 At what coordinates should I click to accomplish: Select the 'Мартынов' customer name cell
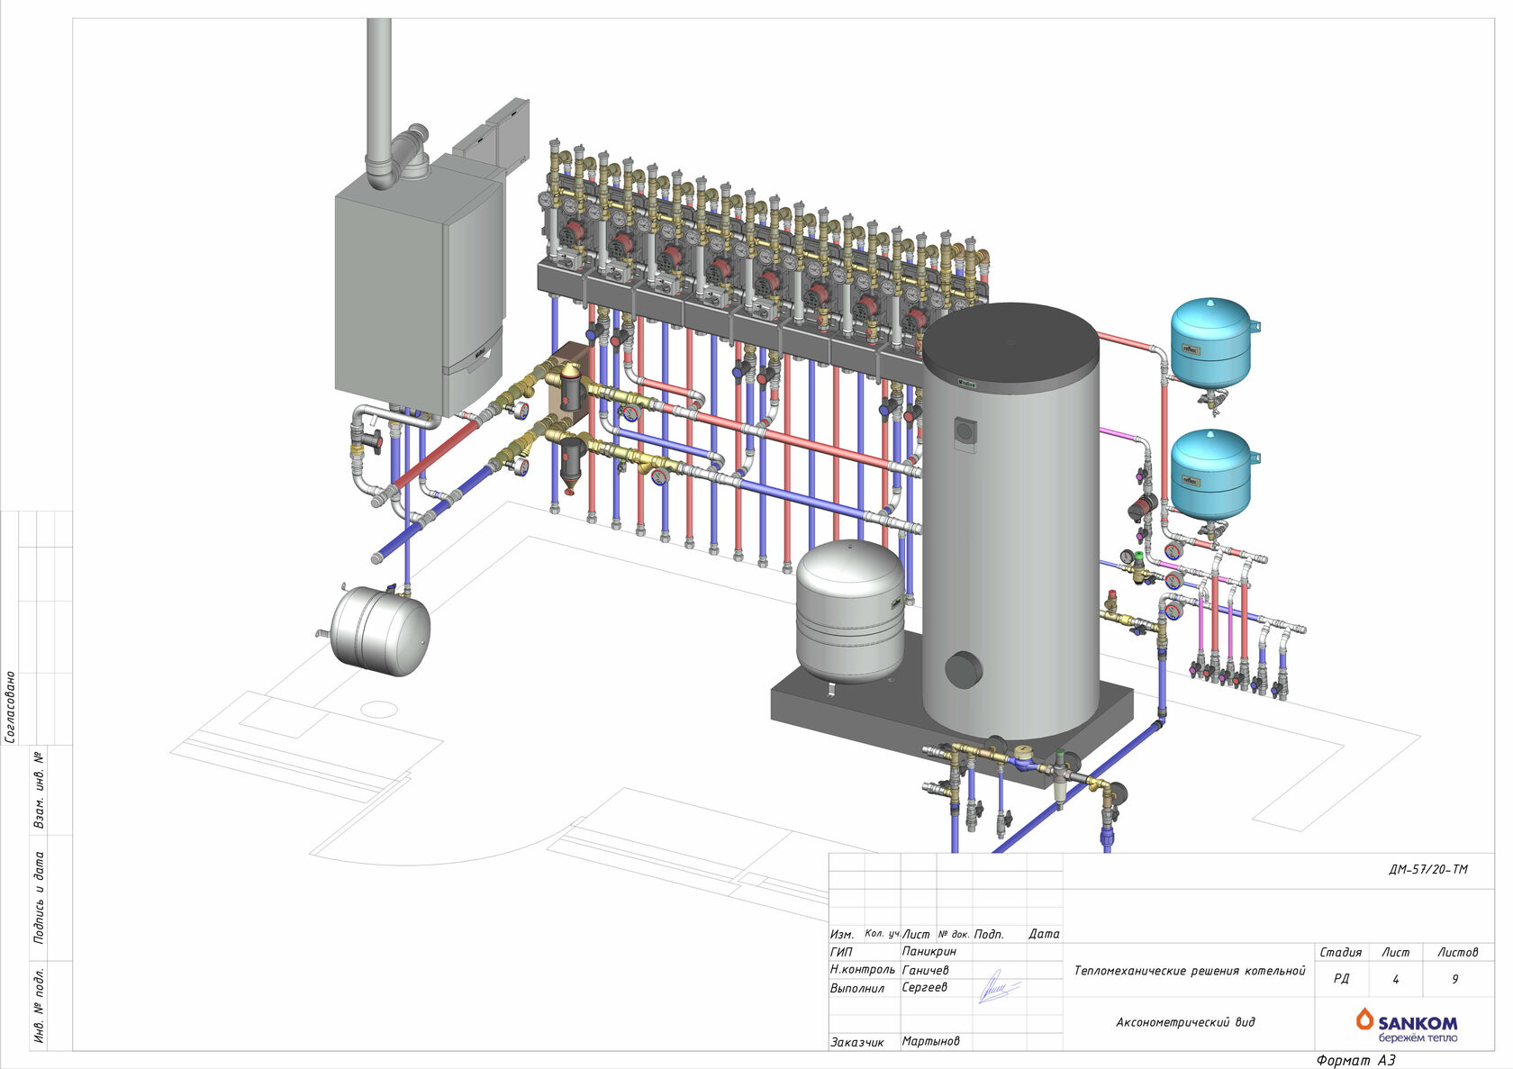930,1041
